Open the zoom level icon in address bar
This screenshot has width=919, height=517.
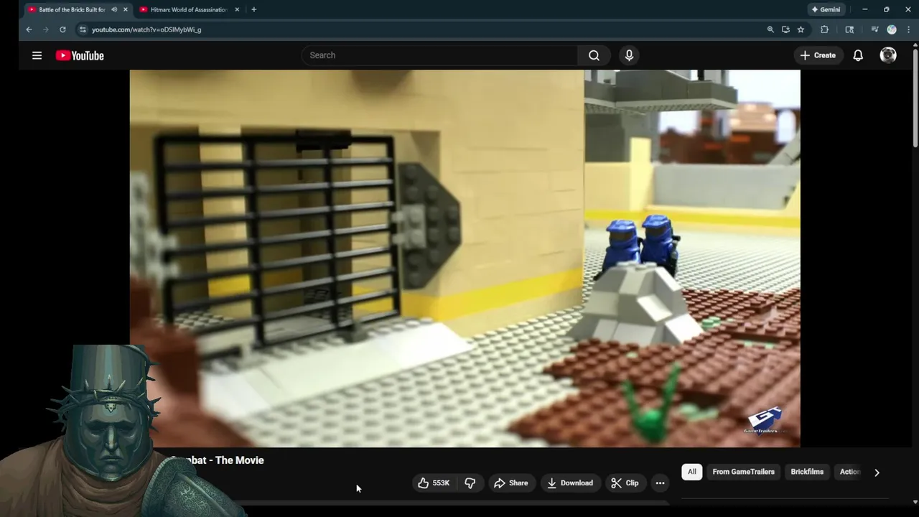point(770,29)
